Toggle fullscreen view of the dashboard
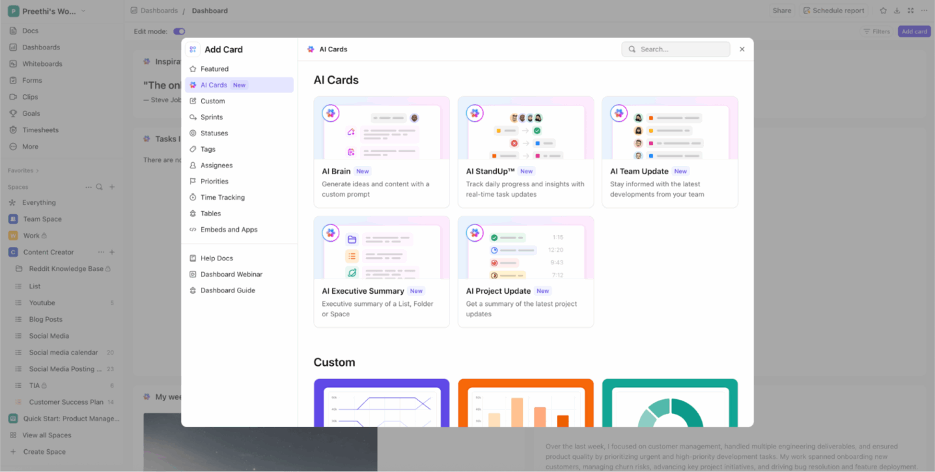935x472 pixels. tap(910, 10)
